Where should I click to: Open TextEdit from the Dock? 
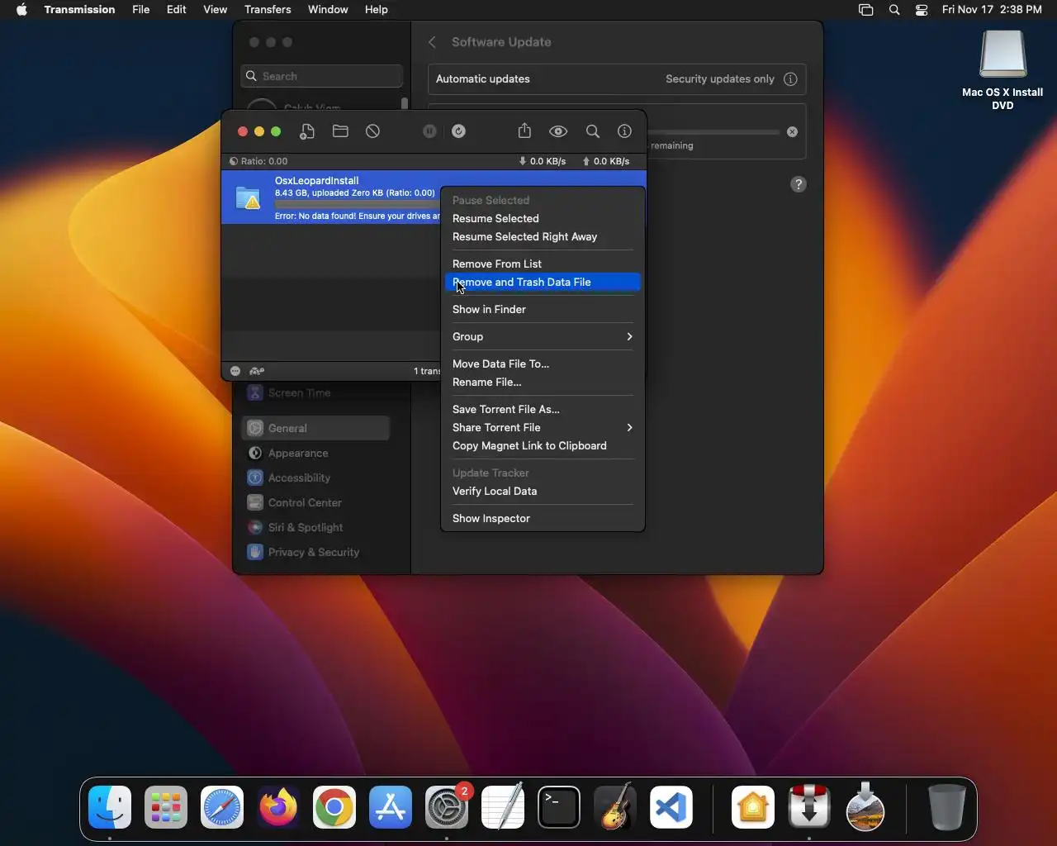click(x=503, y=807)
